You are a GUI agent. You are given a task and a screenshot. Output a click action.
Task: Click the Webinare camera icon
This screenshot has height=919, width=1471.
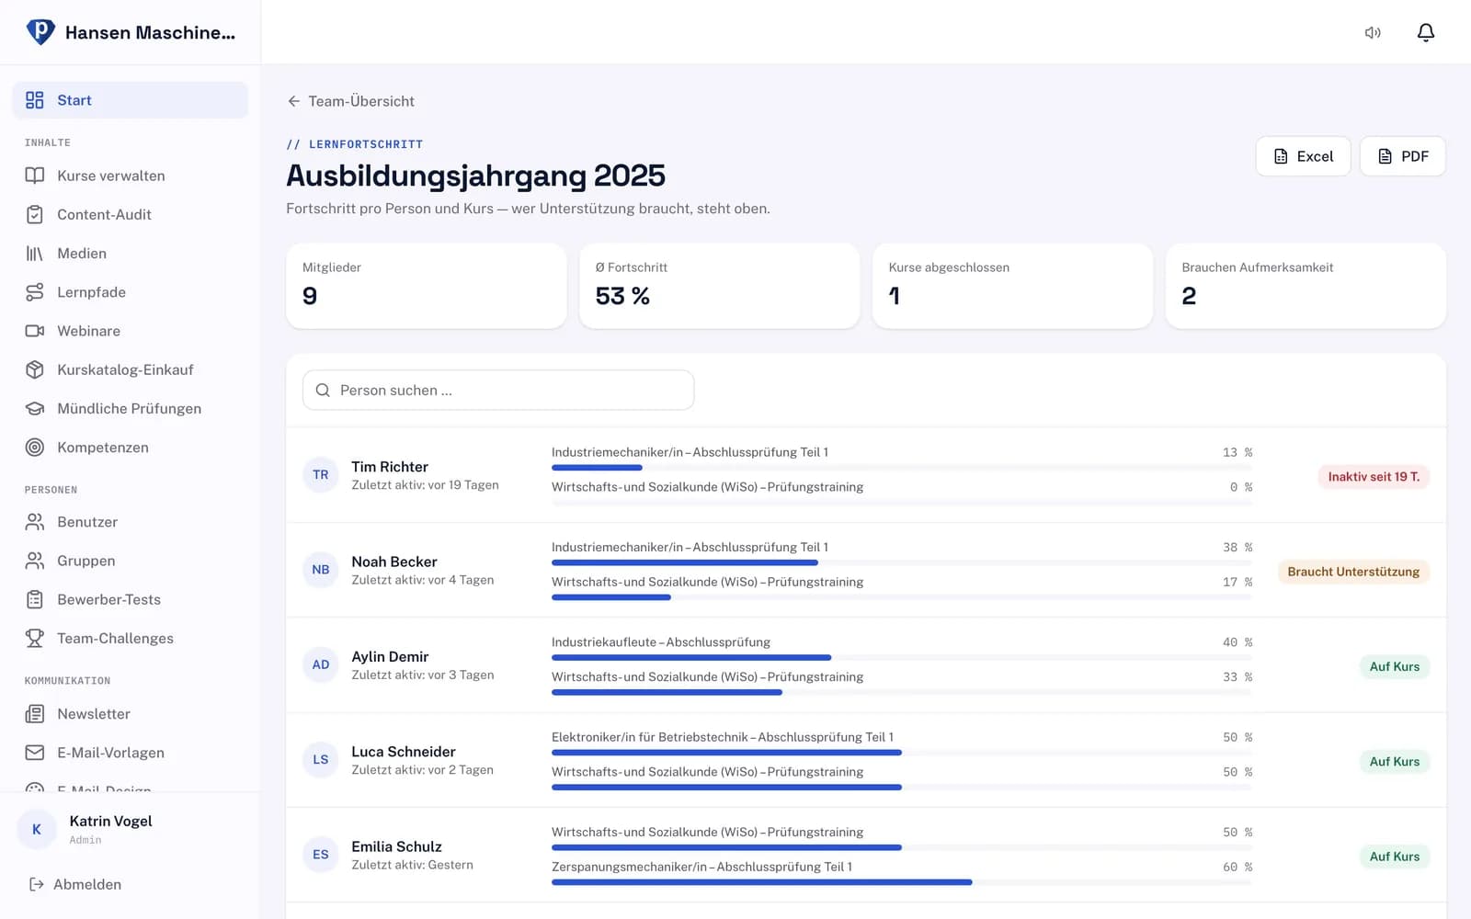35,331
